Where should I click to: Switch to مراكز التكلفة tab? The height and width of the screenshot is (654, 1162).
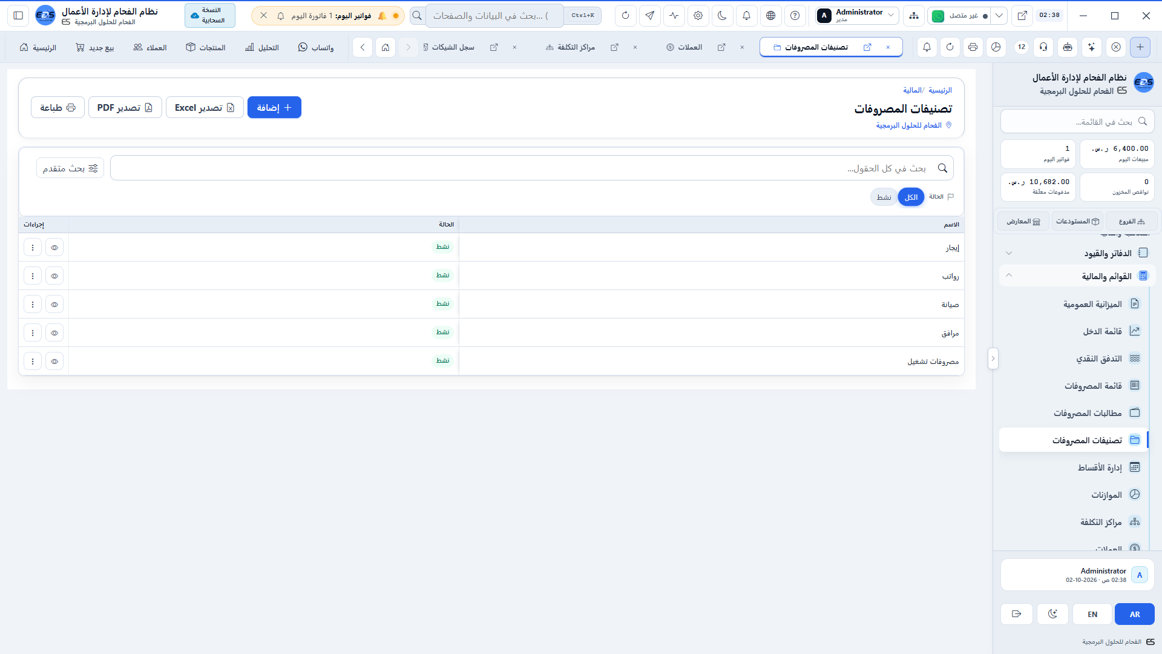[571, 47]
